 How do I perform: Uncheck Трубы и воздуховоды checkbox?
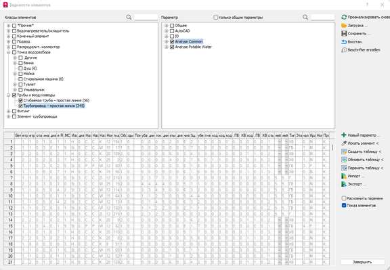tap(14, 95)
